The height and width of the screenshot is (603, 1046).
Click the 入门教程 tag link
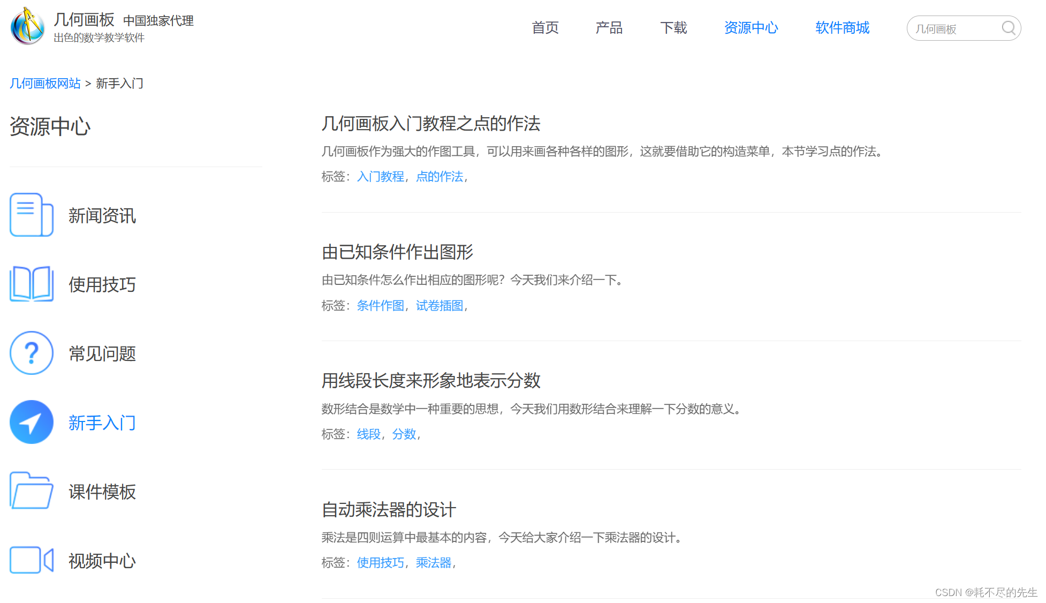(x=380, y=177)
